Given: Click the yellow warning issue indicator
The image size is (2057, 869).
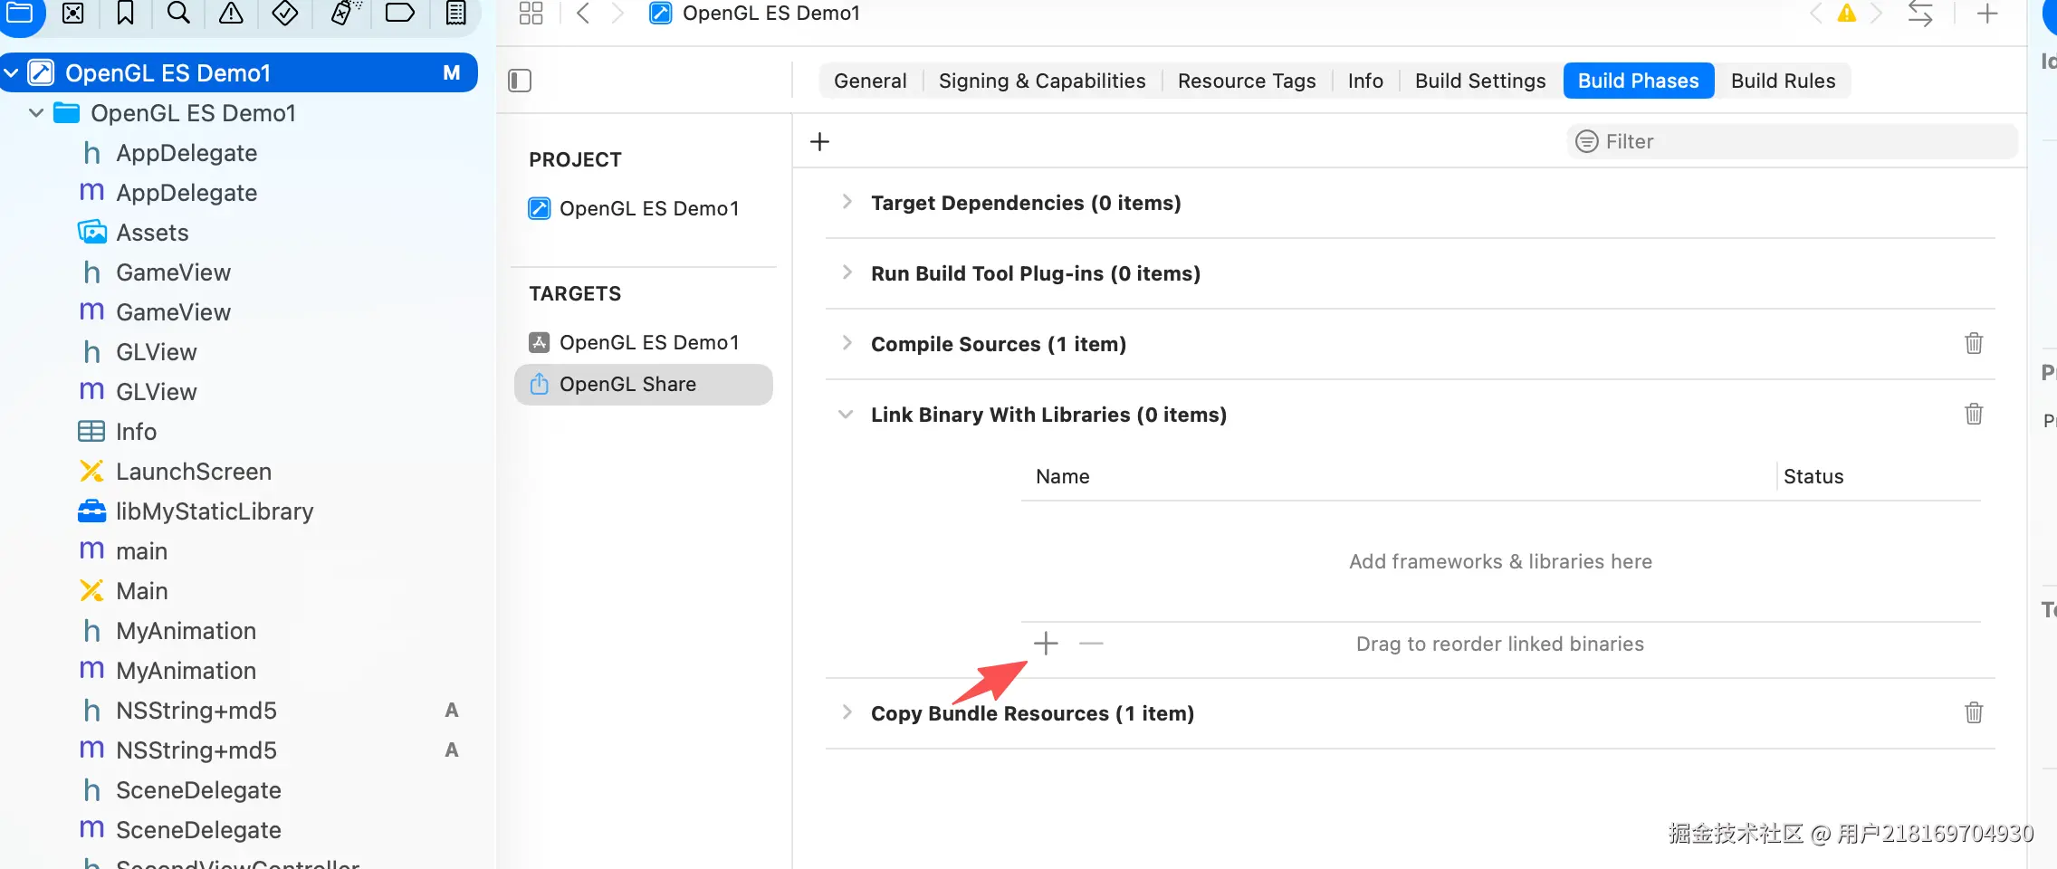Looking at the screenshot, I should click(1847, 13).
